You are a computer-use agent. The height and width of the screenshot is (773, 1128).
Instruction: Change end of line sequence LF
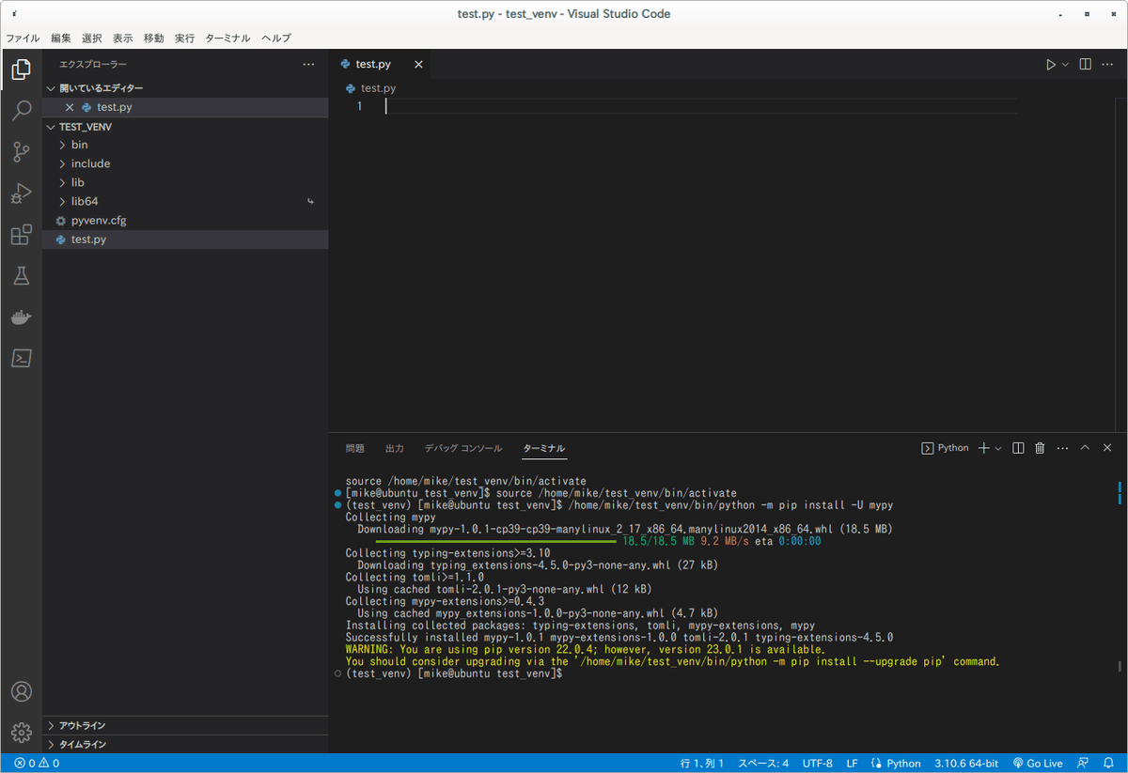(x=852, y=764)
